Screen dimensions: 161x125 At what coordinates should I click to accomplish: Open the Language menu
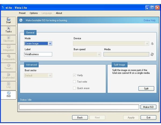[x=47, y=13]
